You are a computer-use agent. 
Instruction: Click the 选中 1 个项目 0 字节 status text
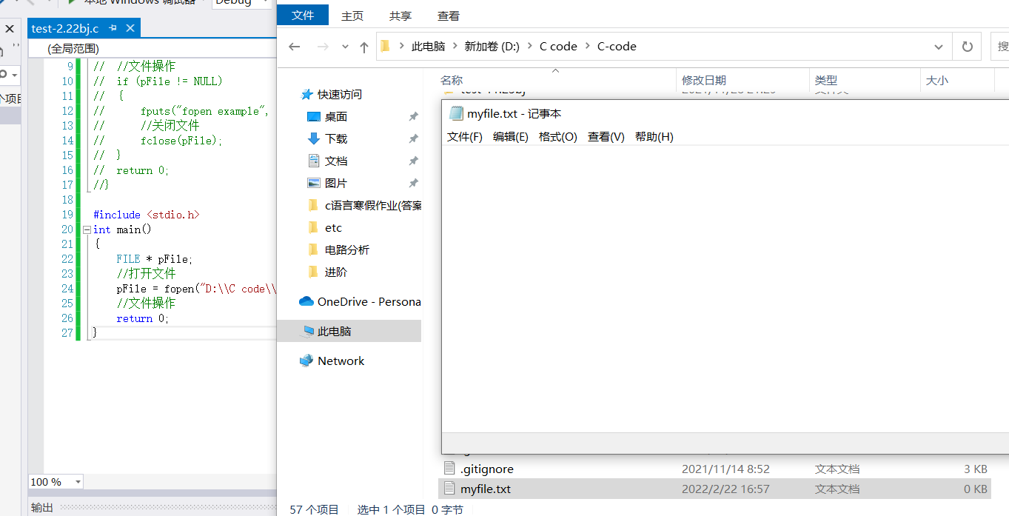point(410,509)
